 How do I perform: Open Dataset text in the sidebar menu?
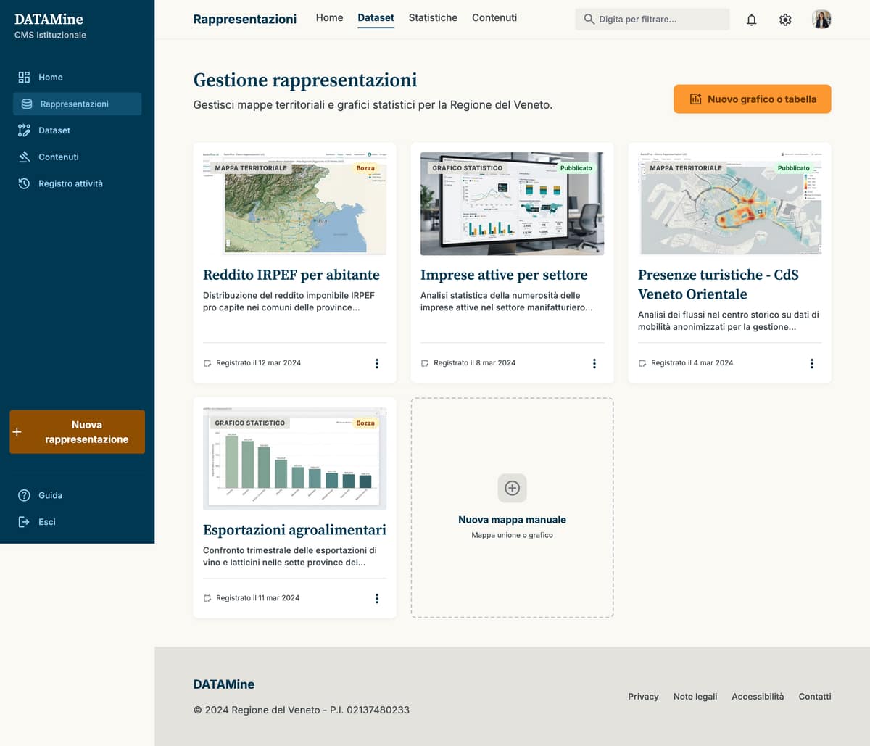tap(54, 130)
